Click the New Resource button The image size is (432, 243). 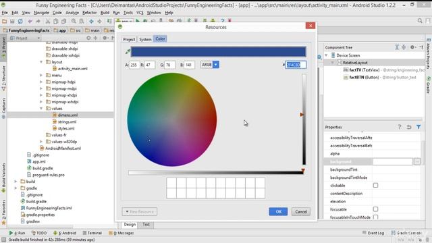(140, 211)
